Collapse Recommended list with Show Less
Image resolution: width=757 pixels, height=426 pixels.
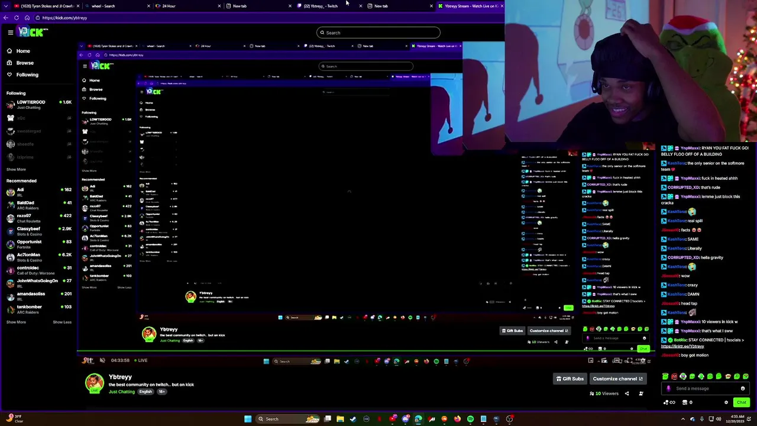point(62,322)
